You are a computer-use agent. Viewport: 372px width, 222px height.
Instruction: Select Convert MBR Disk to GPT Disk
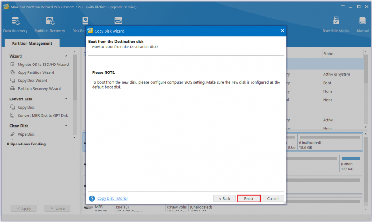click(39, 115)
